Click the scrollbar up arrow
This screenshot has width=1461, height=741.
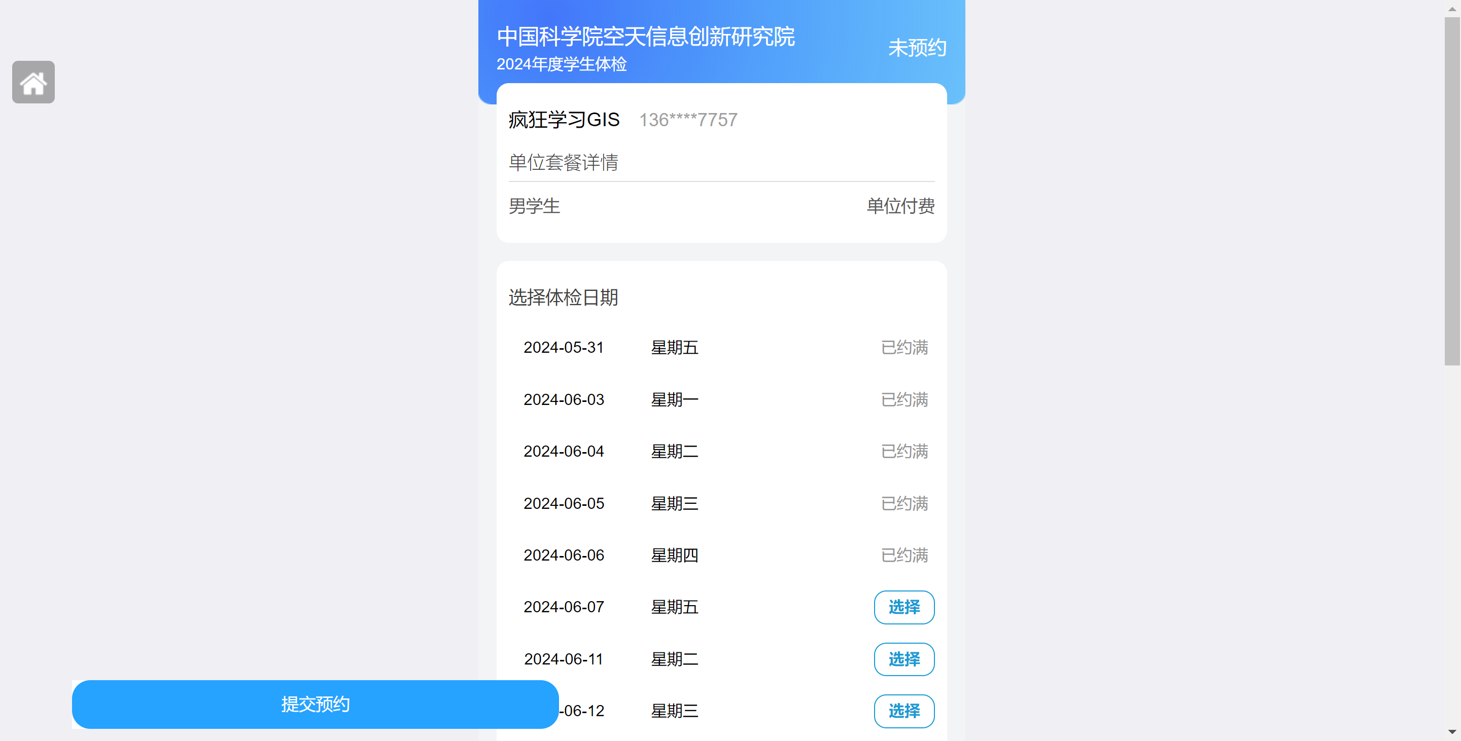pyautogui.click(x=1451, y=9)
